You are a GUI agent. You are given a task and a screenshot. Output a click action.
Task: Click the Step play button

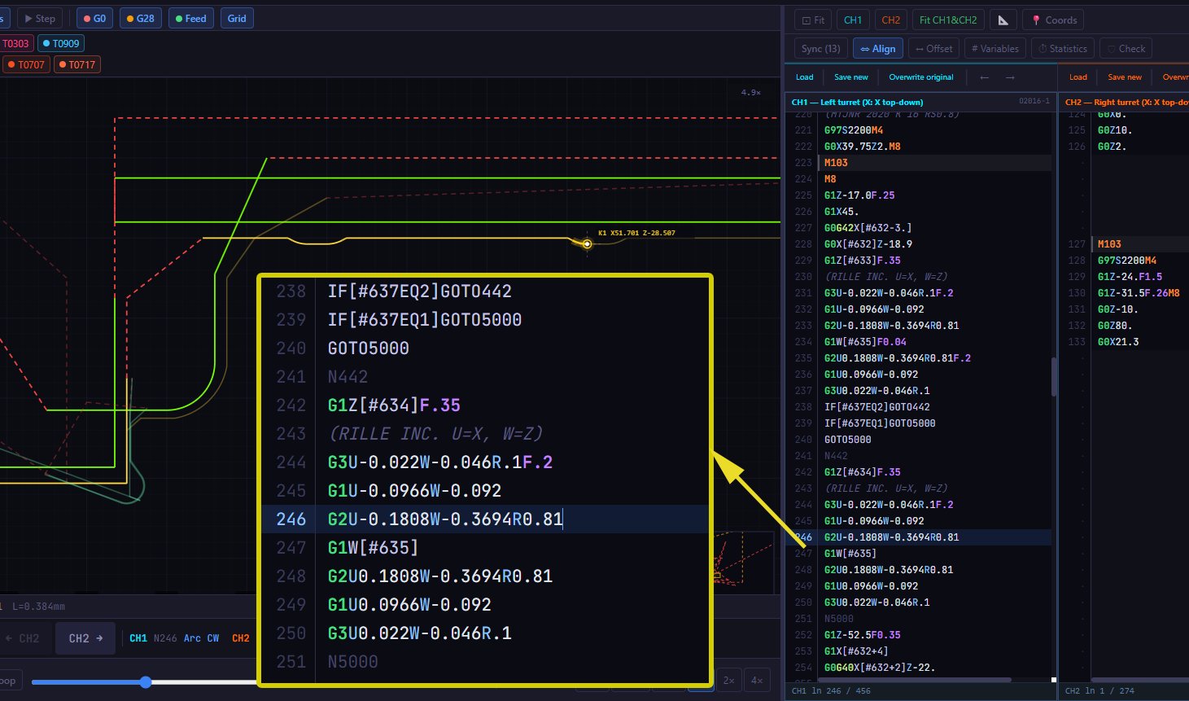[40, 19]
